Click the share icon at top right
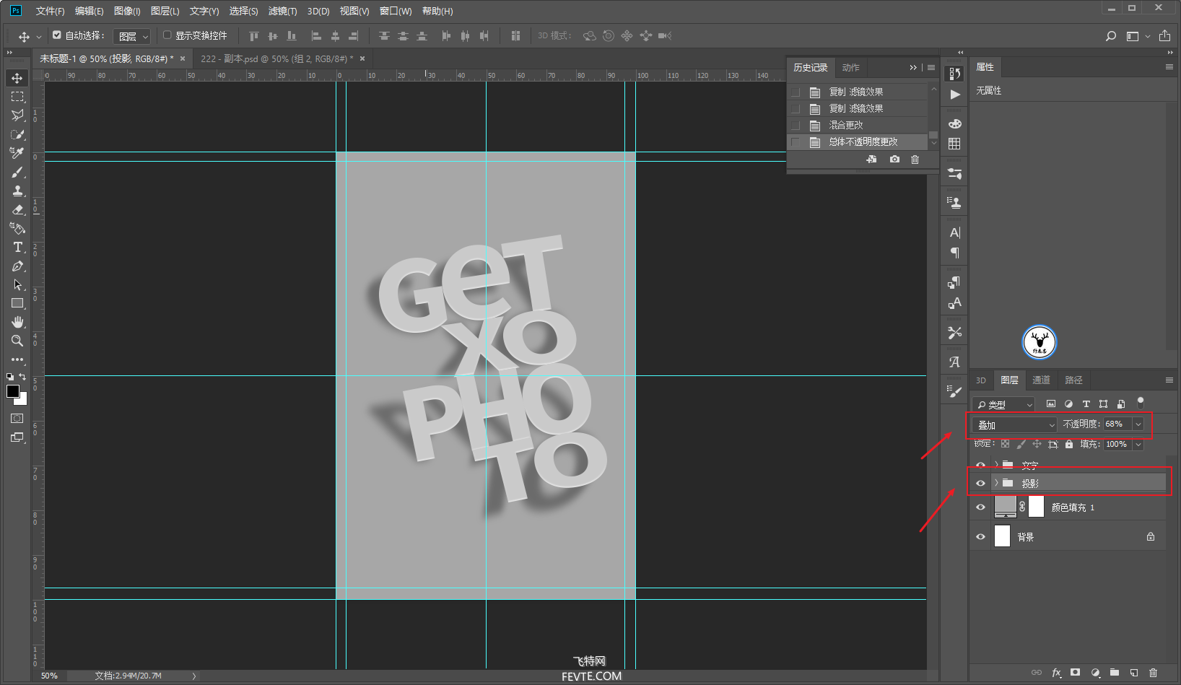The image size is (1181, 685). pyautogui.click(x=1164, y=36)
